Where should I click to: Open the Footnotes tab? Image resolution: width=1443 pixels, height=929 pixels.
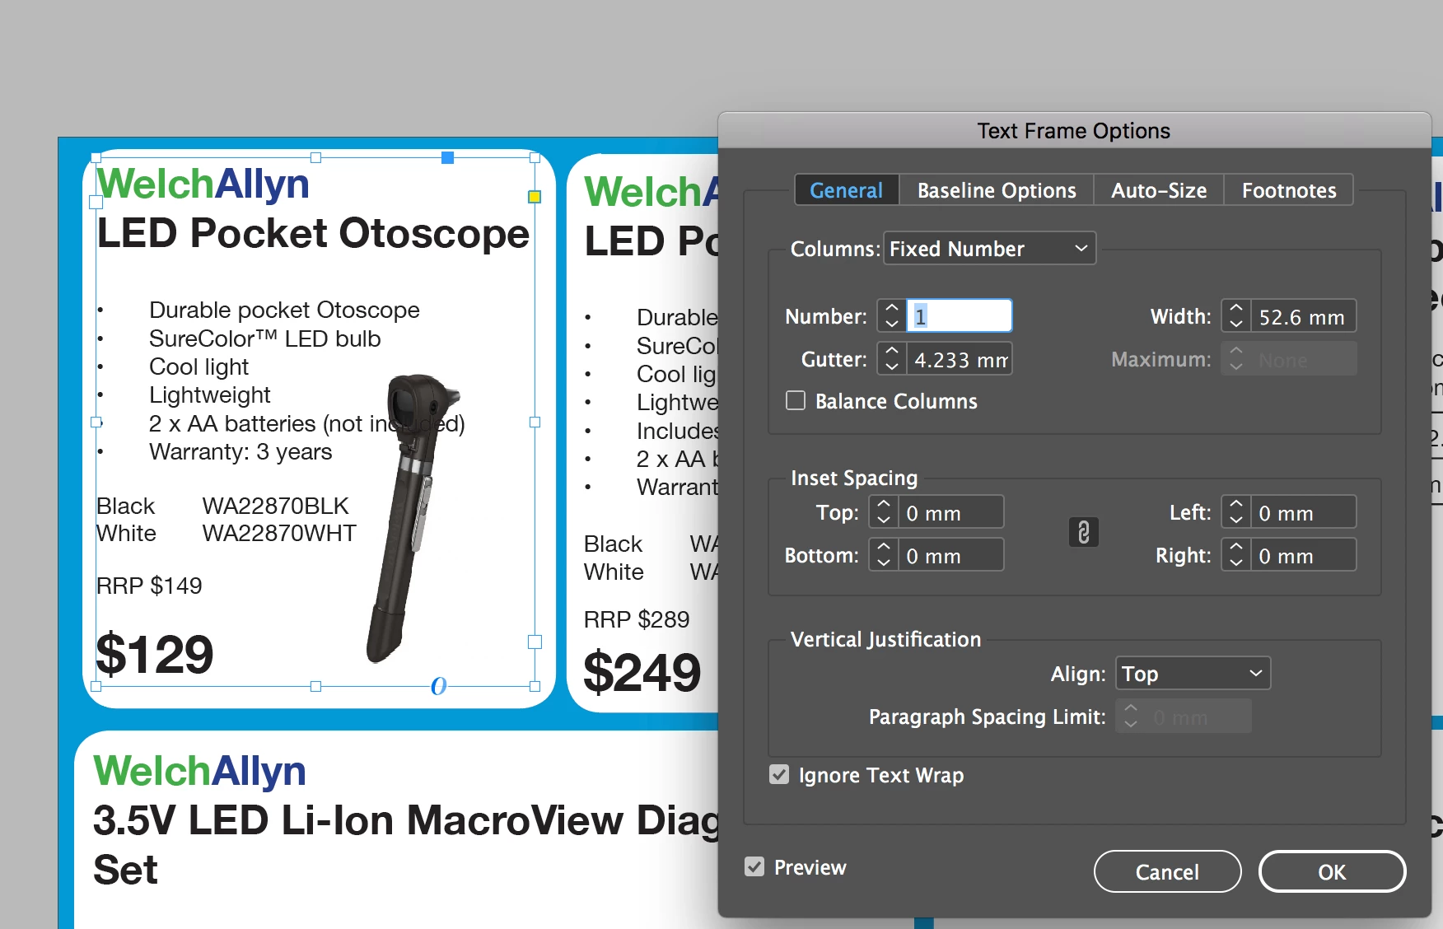pos(1289,190)
